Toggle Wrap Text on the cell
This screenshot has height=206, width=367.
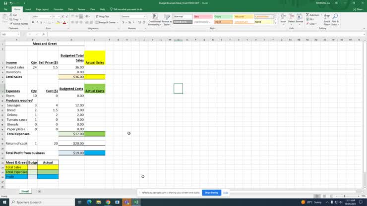(x=102, y=16)
